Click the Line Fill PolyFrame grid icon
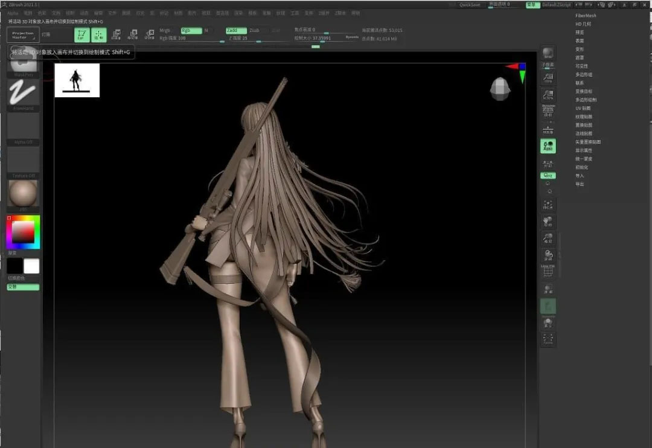652x448 pixels. 548,271
